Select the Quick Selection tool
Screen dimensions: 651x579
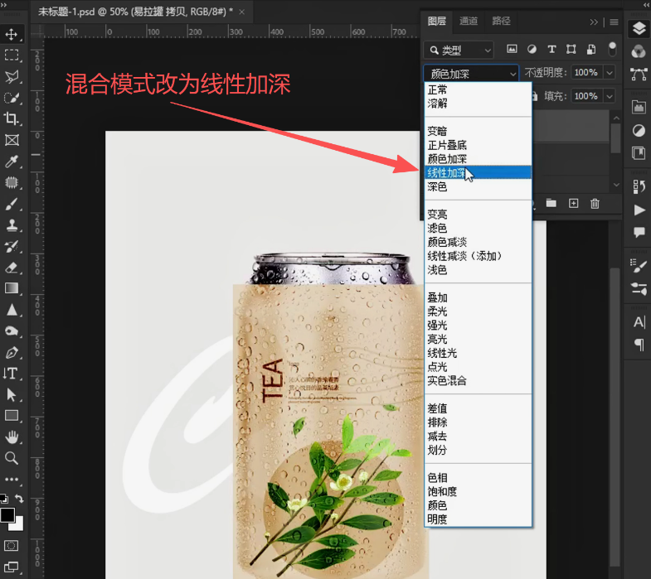pyautogui.click(x=12, y=98)
